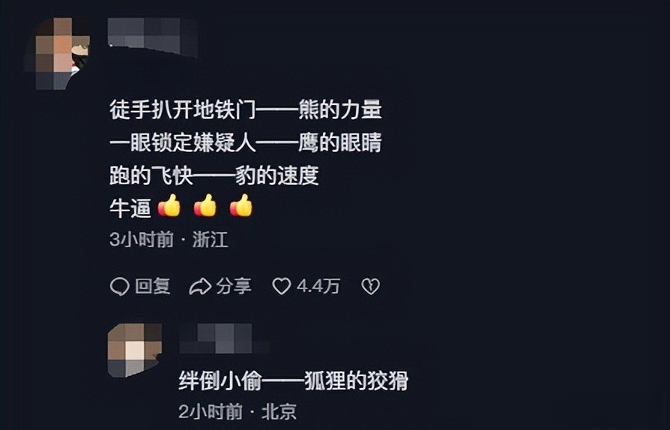The image size is (670, 430).
Task: Click the second thumbs-up emoji
Action: point(205,206)
